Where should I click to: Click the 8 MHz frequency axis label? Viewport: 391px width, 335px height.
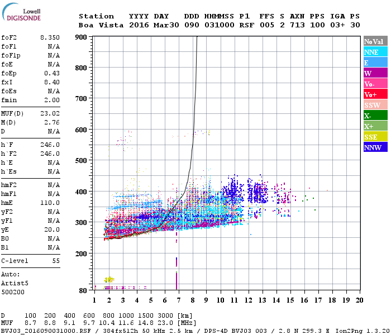[193, 300]
